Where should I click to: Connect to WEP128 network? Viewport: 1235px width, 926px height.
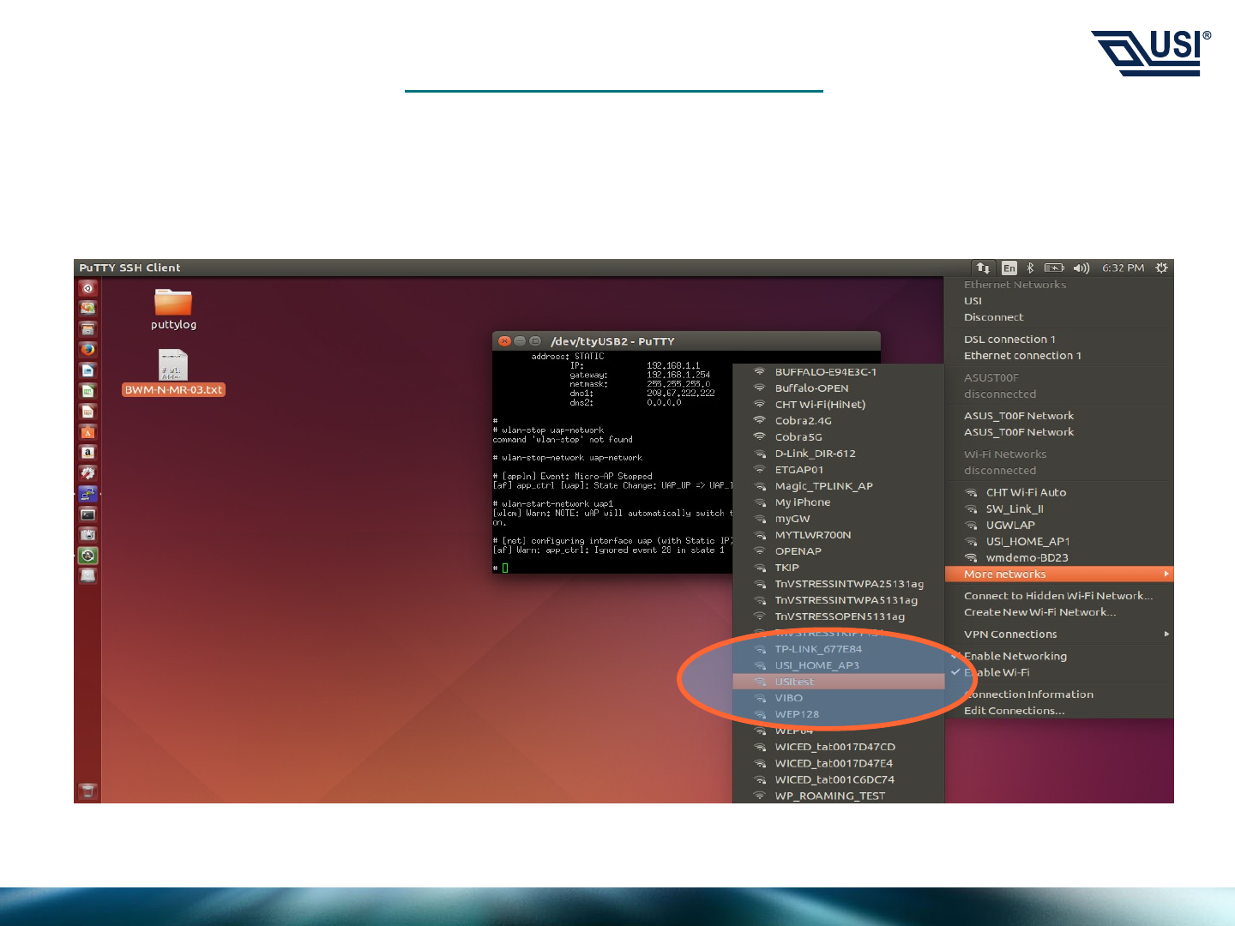[x=839, y=714]
